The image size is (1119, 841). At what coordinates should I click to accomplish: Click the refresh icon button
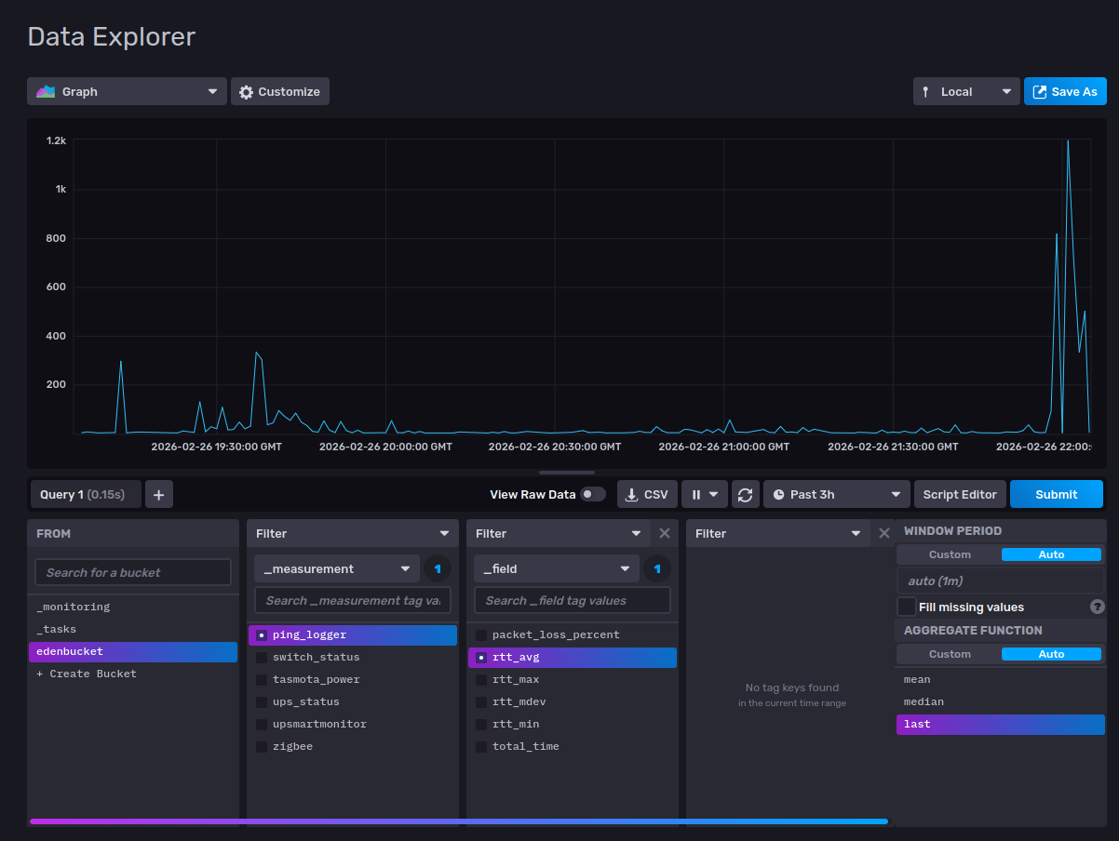click(x=745, y=495)
